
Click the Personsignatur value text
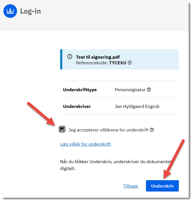pyautogui.click(x=130, y=90)
